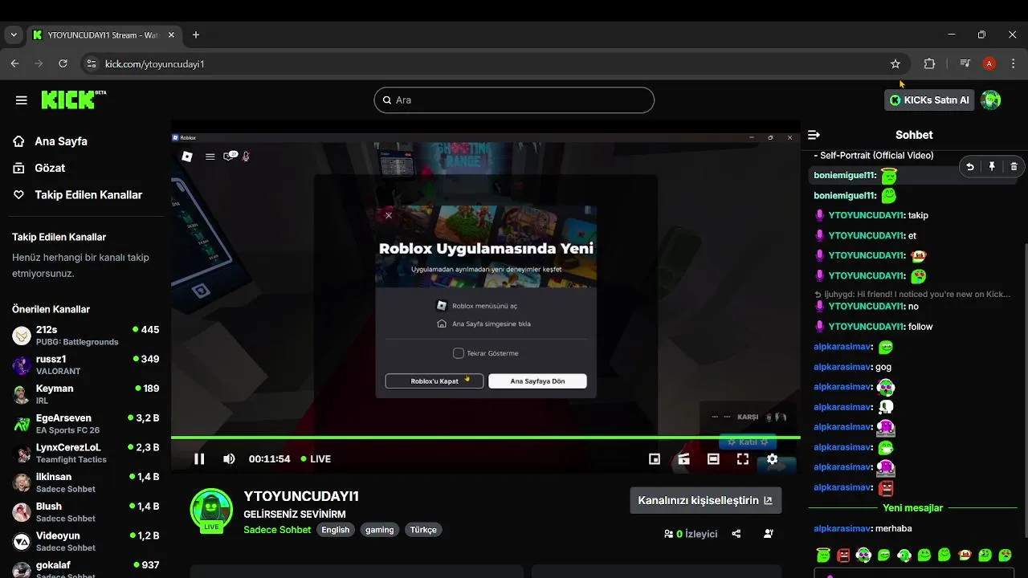Pause the live stream video
Viewport: 1028px width, 578px height.
(x=199, y=459)
